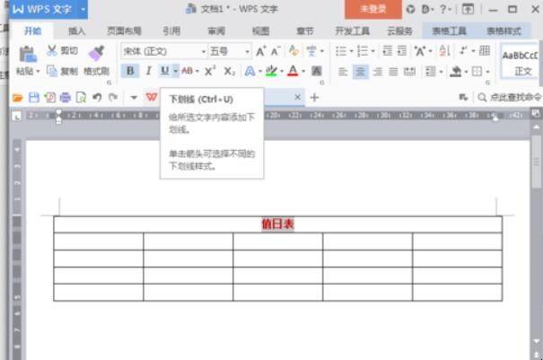
Task: Toggle Bold formatting
Action: pos(130,71)
